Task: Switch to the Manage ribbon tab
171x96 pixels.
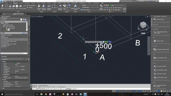Action: (x=49, y=3)
